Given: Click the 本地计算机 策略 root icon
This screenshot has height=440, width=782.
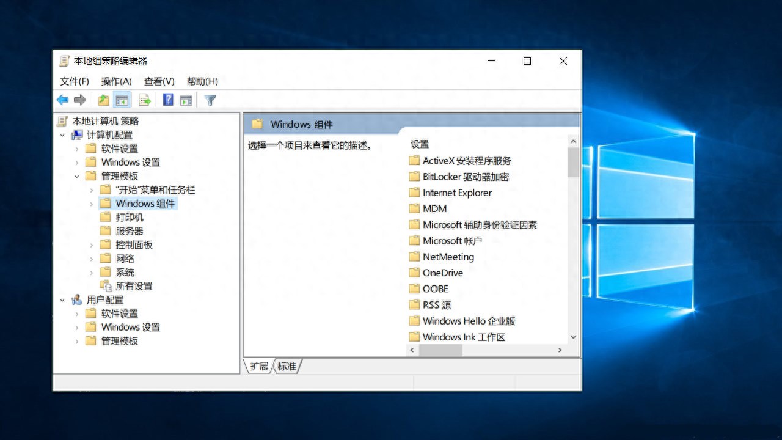Looking at the screenshot, I should [63, 121].
